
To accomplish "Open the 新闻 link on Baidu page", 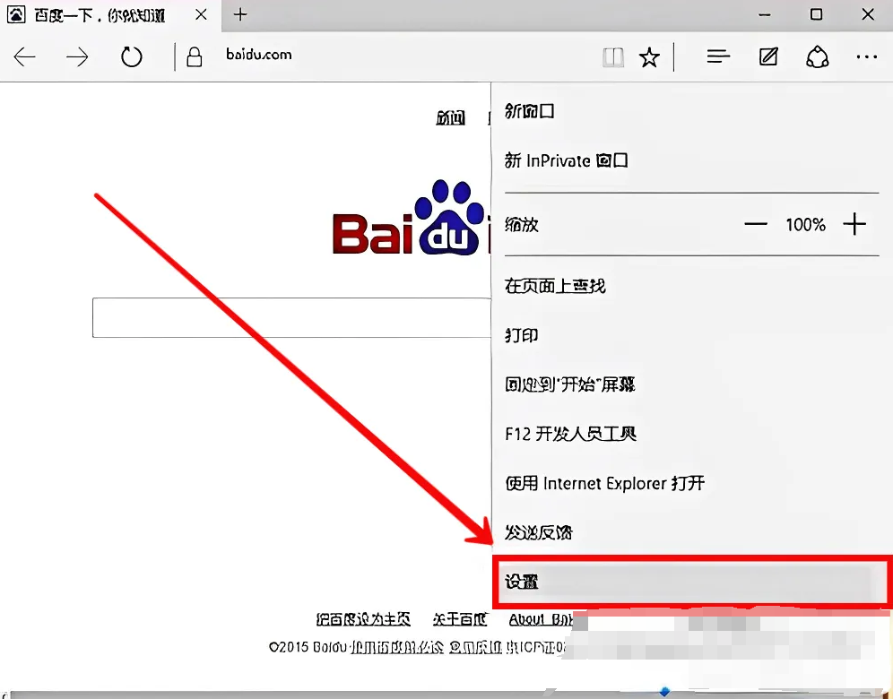I will pos(450,117).
